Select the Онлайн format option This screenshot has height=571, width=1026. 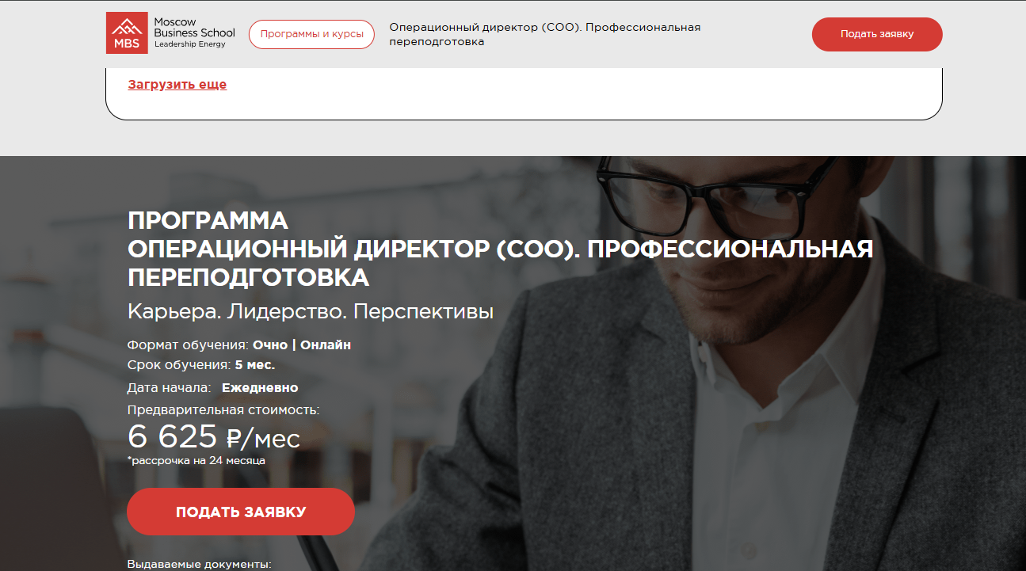tap(326, 345)
